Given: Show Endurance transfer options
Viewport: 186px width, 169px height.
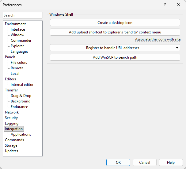Looking at the screenshot, I should (19, 107).
